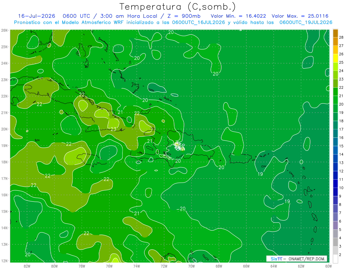Click the '74W' longitude axis label
Screen dimensions: 349x270
[x=136, y=266]
